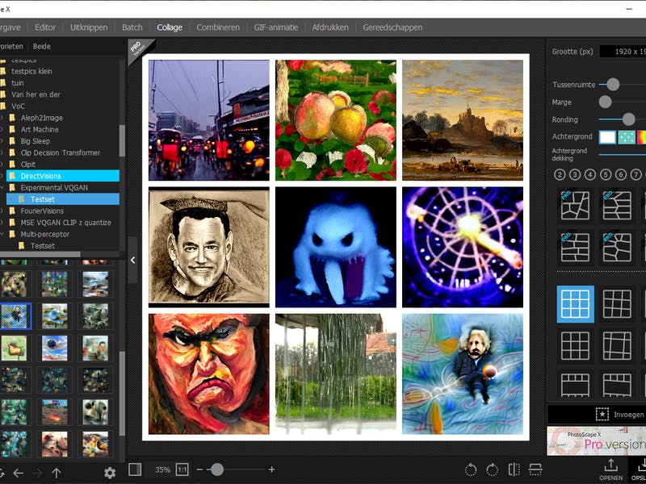Viewport: 646px width, 484px height.
Task: Open the DirectVisions folder
Action: 63,176
